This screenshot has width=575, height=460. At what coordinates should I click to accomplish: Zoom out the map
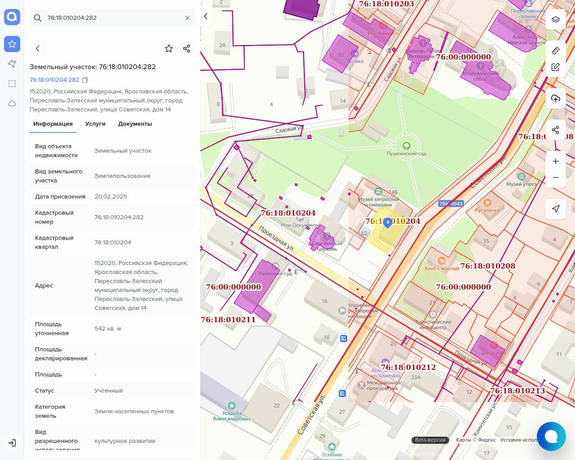[x=556, y=177]
